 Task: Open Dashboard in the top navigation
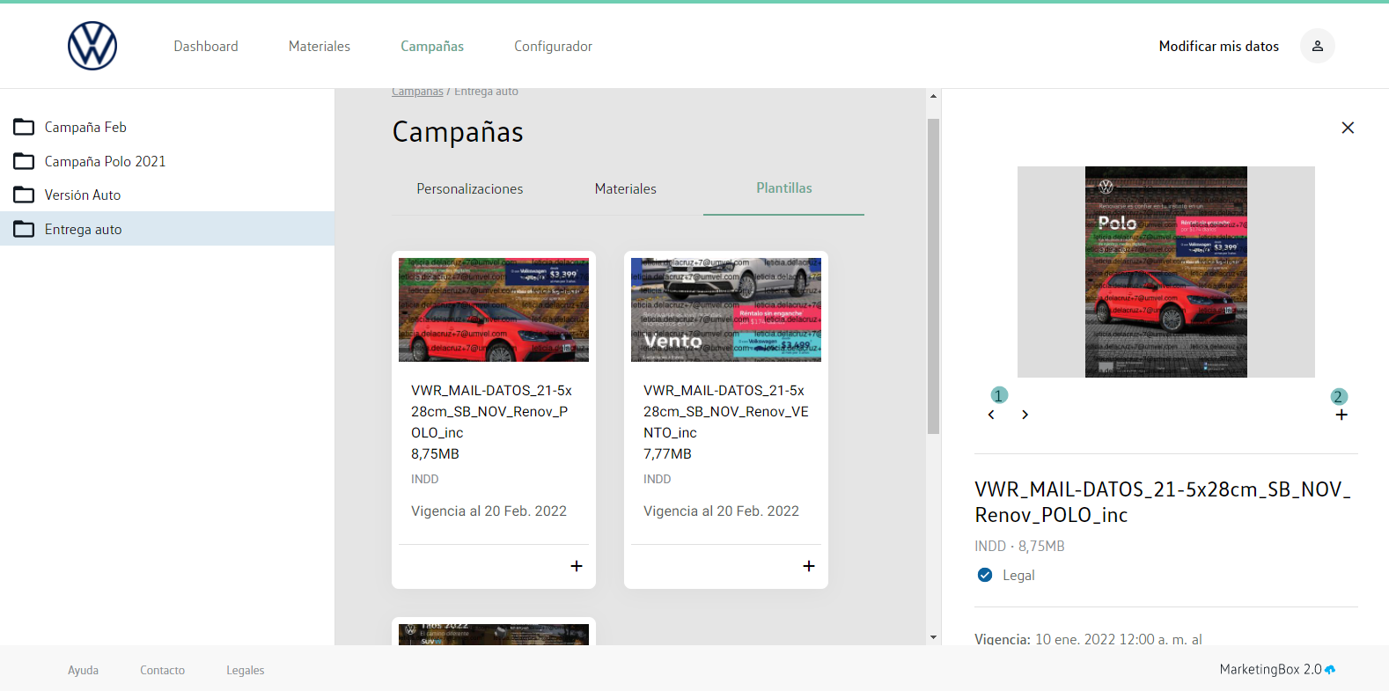coord(206,46)
